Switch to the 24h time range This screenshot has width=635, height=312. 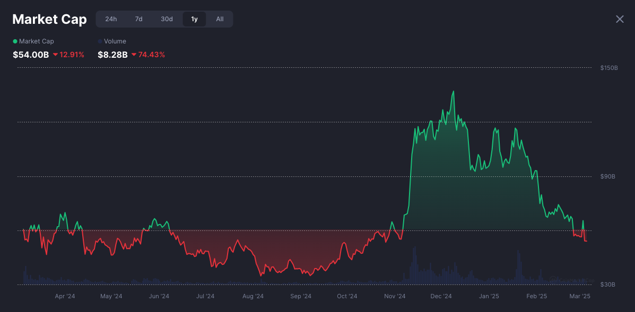click(x=111, y=19)
